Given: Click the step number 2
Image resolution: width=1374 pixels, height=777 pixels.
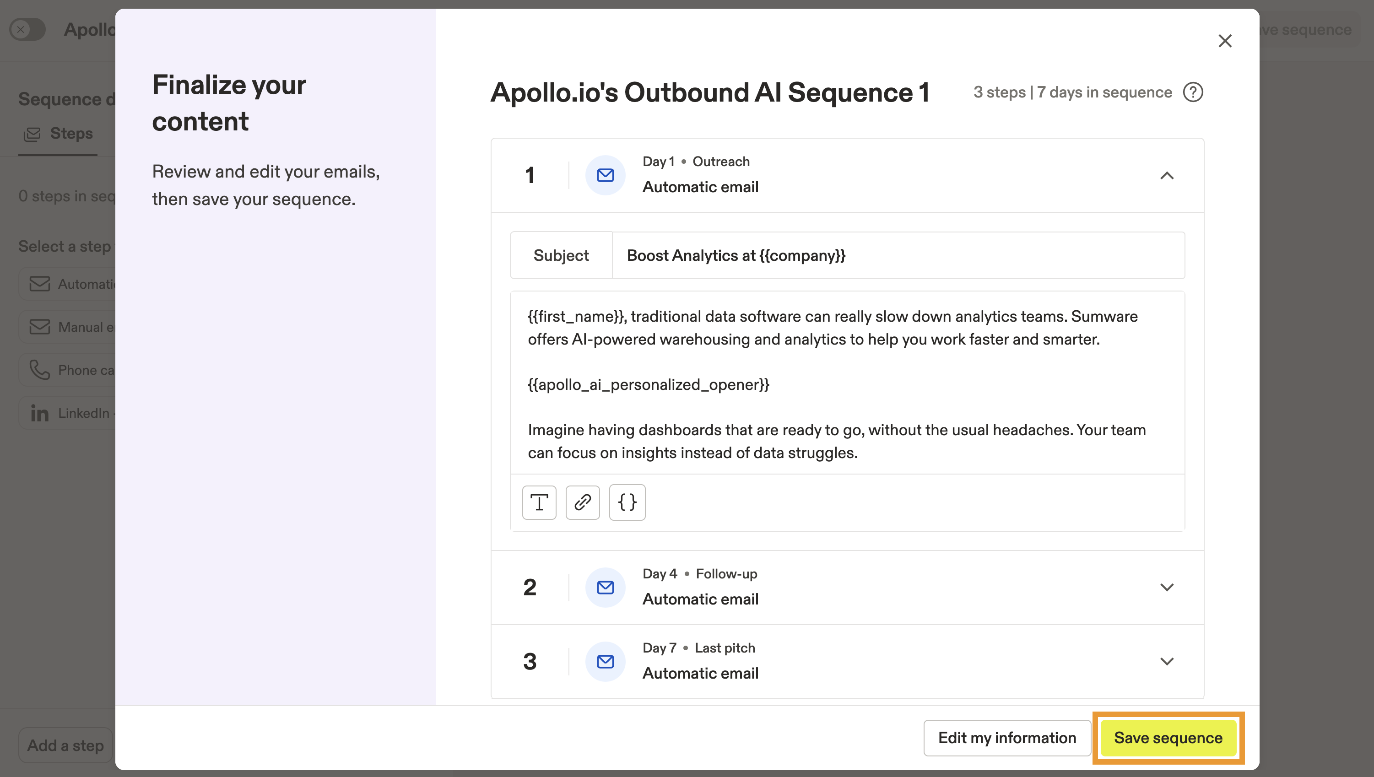Looking at the screenshot, I should (x=529, y=588).
